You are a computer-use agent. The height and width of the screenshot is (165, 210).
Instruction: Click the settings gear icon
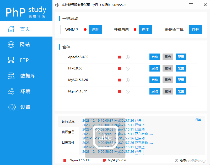point(12,107)
